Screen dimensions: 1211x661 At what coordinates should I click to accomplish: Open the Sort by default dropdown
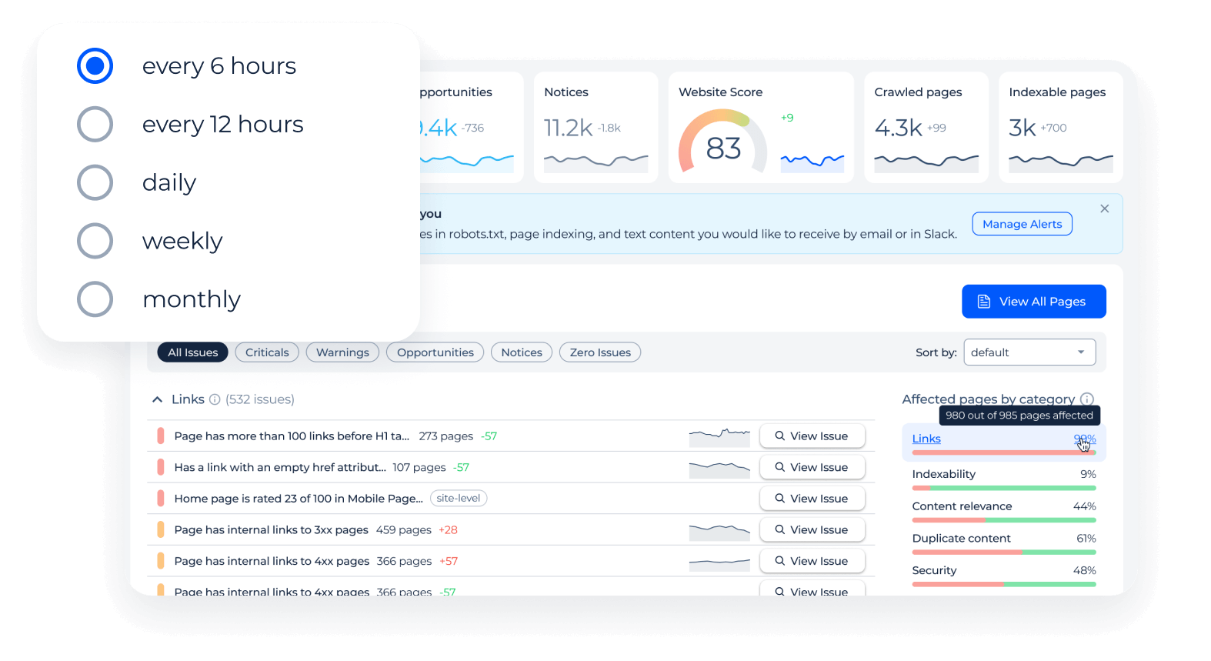click(1029, 352)
